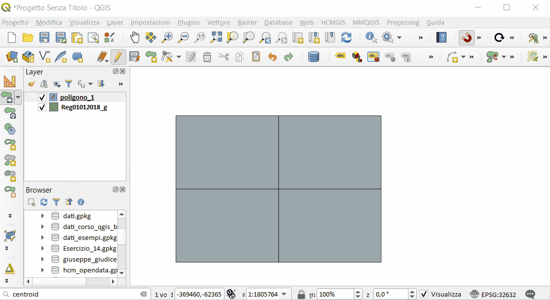Expand the dati.gpkg tree entry
This screenshot has height=300, width=550.
point(43,216)
